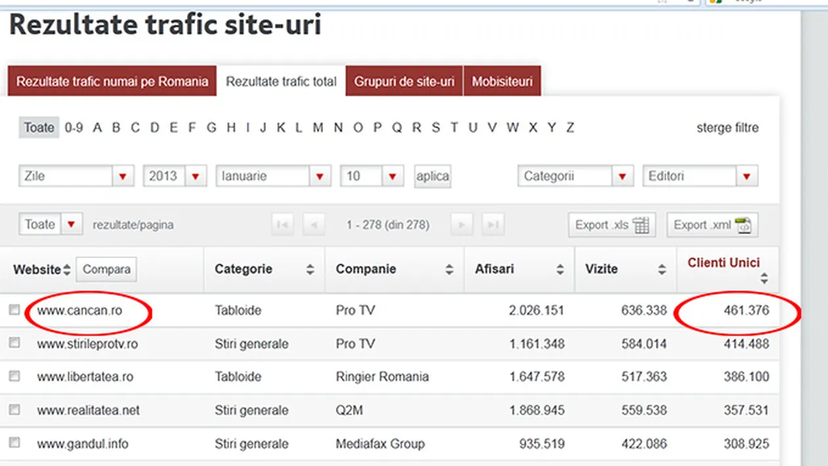828x466 pixels.
Task: Jump to last page with pagination icon
Action: click(x=492, y=224)
